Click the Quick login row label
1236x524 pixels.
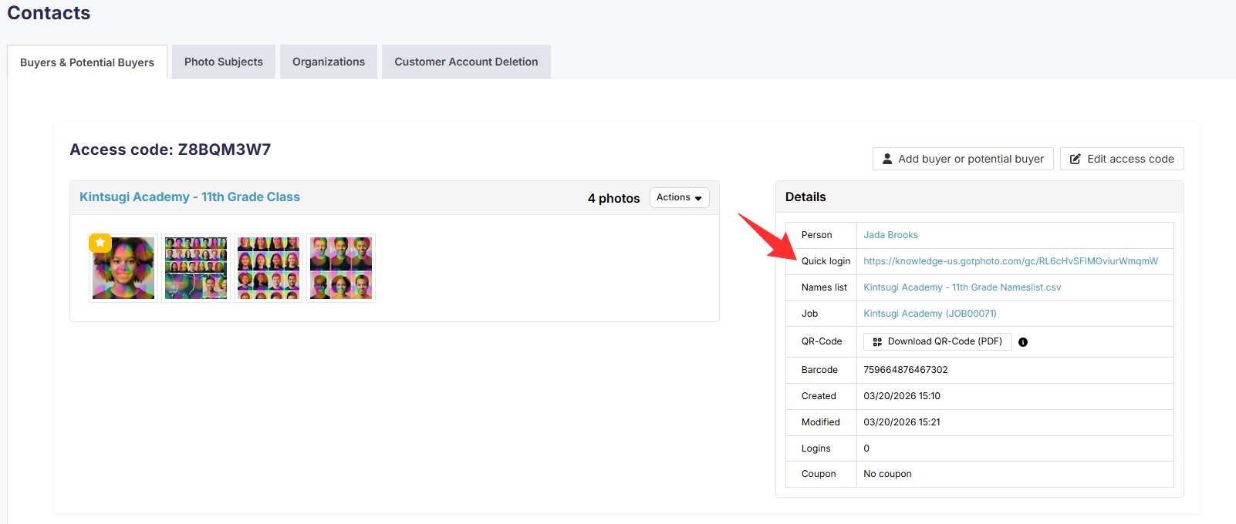826,261
